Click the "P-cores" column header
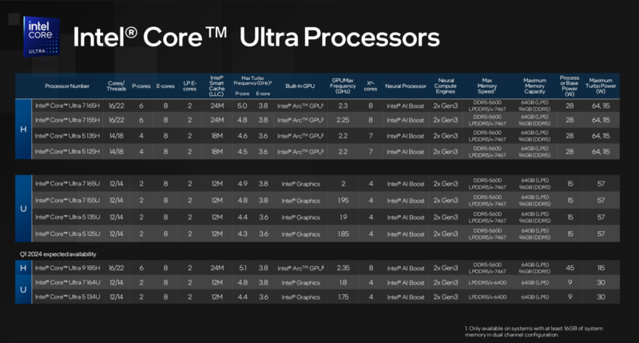The width and height of the screenshot is (639, 343). pyautogui.click(x=141, y=86)
